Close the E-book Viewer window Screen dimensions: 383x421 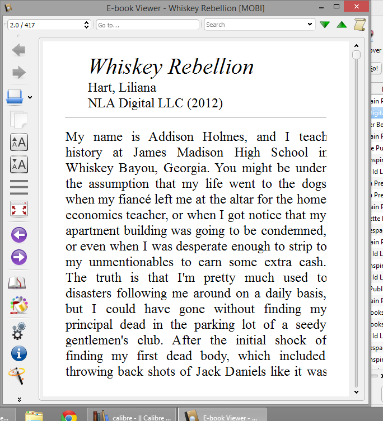tap(357, 7)
